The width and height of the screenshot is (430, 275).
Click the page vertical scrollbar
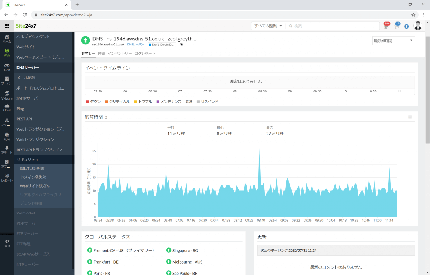(x=427, y=90)
